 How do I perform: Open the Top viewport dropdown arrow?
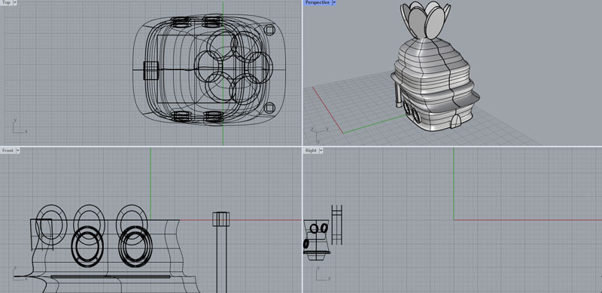(15, 2)
